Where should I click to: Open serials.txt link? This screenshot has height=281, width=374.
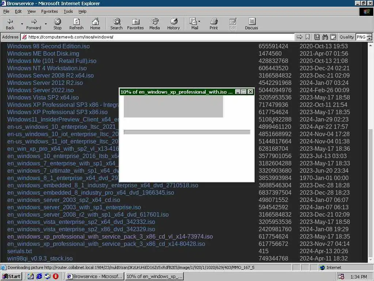(x=20, y=251)
